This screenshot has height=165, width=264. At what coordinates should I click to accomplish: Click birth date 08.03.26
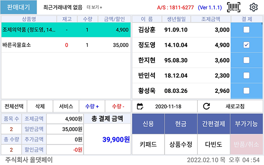[x=176, y=91]
